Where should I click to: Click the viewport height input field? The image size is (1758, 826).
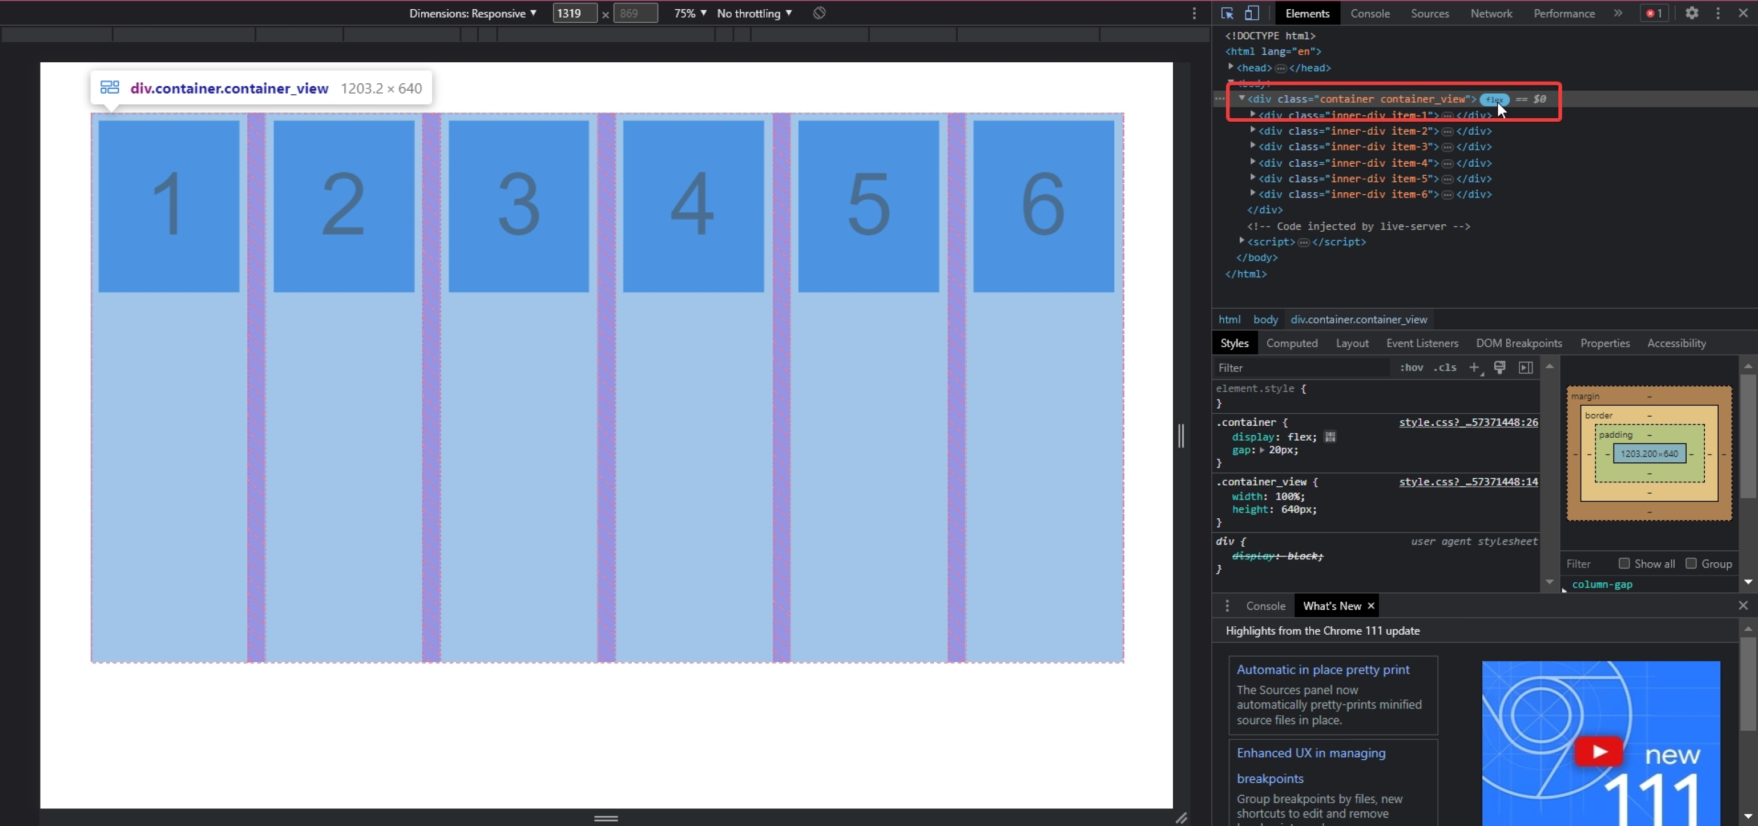(x=635, y=13)
